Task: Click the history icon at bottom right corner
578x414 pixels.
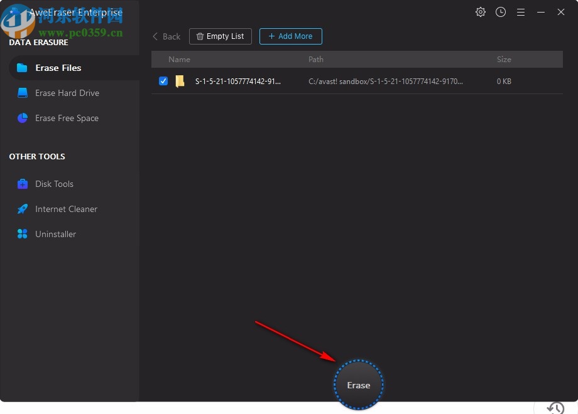Action: [x=555, y=408]
